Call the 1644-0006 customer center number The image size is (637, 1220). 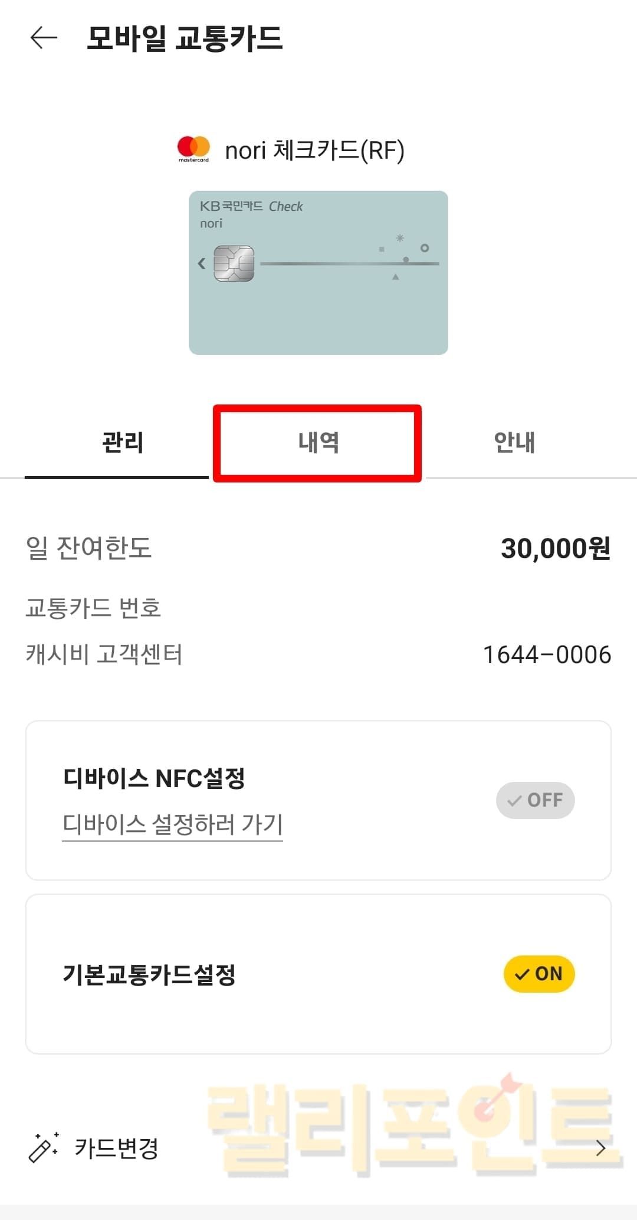pyautogui.click(x=547, y=654)
